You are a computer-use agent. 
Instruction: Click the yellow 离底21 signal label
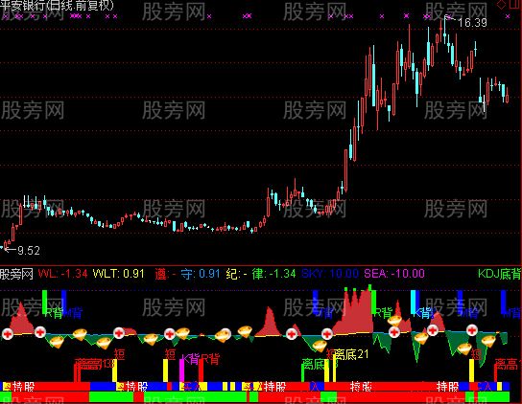point(351,354)
